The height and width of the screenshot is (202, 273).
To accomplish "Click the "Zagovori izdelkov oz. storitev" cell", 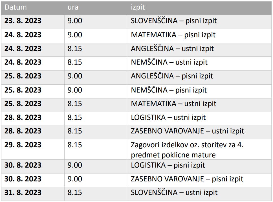I will click(187, 150).
